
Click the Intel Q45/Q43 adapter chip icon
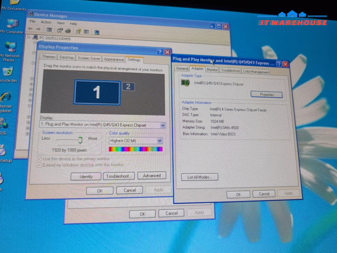tap(185, 82)
